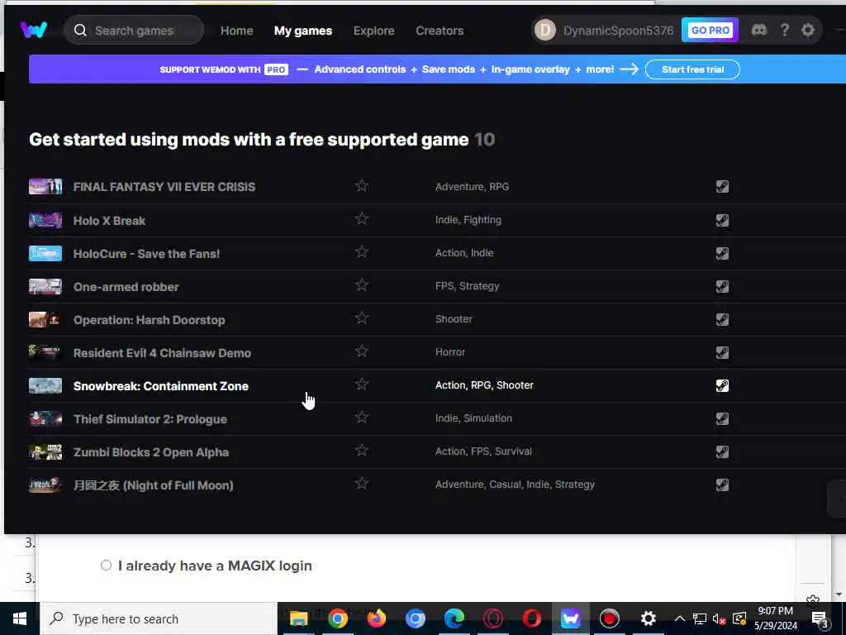The height and width of the screenshot is (635, 846).
Task: Click Start free trial button
Action: (x=692, y=69)
